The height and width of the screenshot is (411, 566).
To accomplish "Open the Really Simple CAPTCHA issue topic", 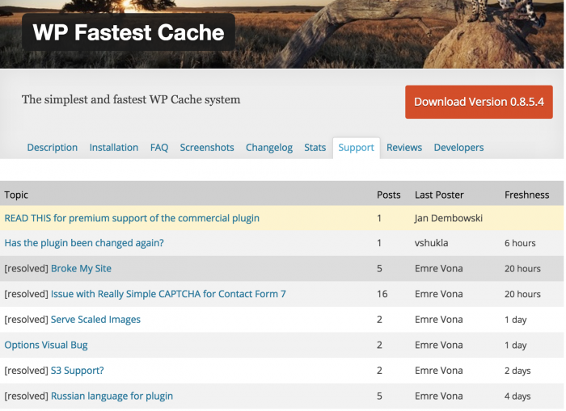I will (x=168, y=294).
